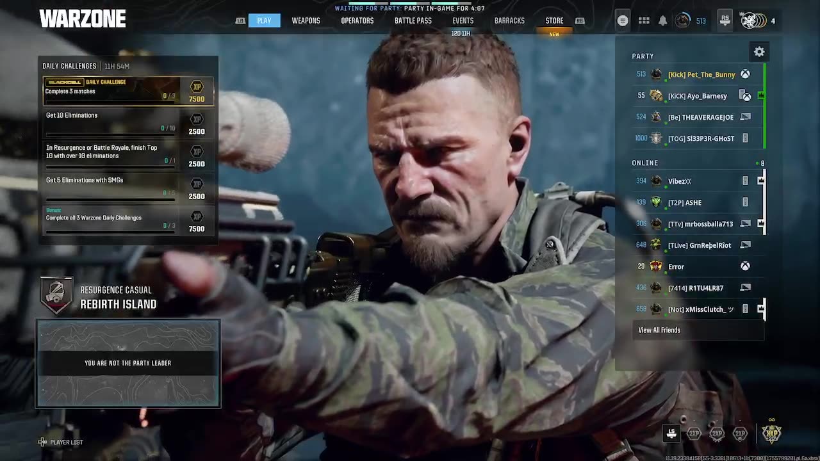Click crown icon on mrbossballa713 row
Viewport: 820px width, 461px height.
click(x=761, y=223)
